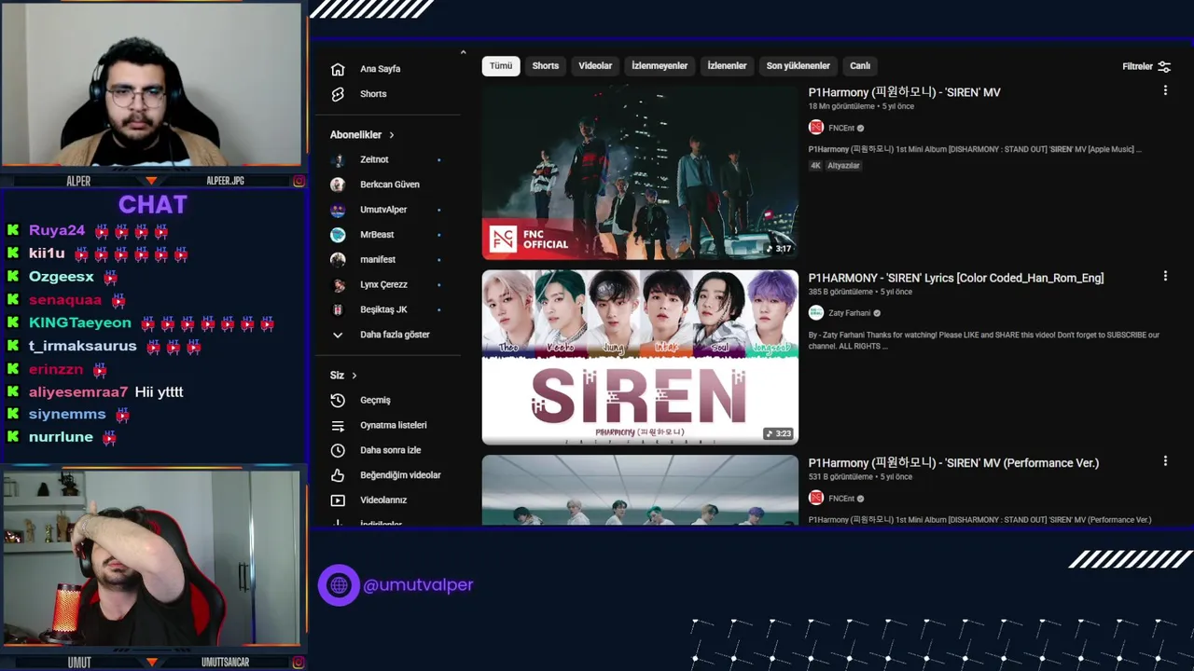1194x671 pixels.
Task: Open SIREN MV (Performance Ver.) title
Action: pos(953,462)
